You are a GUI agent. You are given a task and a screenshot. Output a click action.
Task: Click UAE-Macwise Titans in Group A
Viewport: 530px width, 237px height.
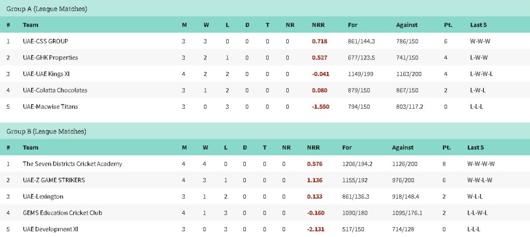(50, 107)
